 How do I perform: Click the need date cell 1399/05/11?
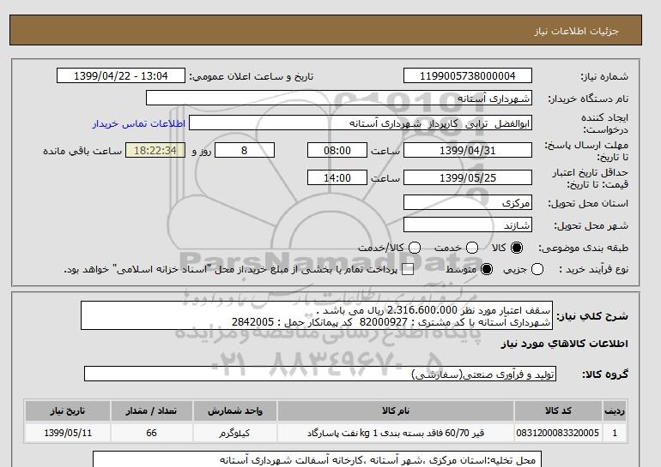pyautogui.click(x=68, y=433)
